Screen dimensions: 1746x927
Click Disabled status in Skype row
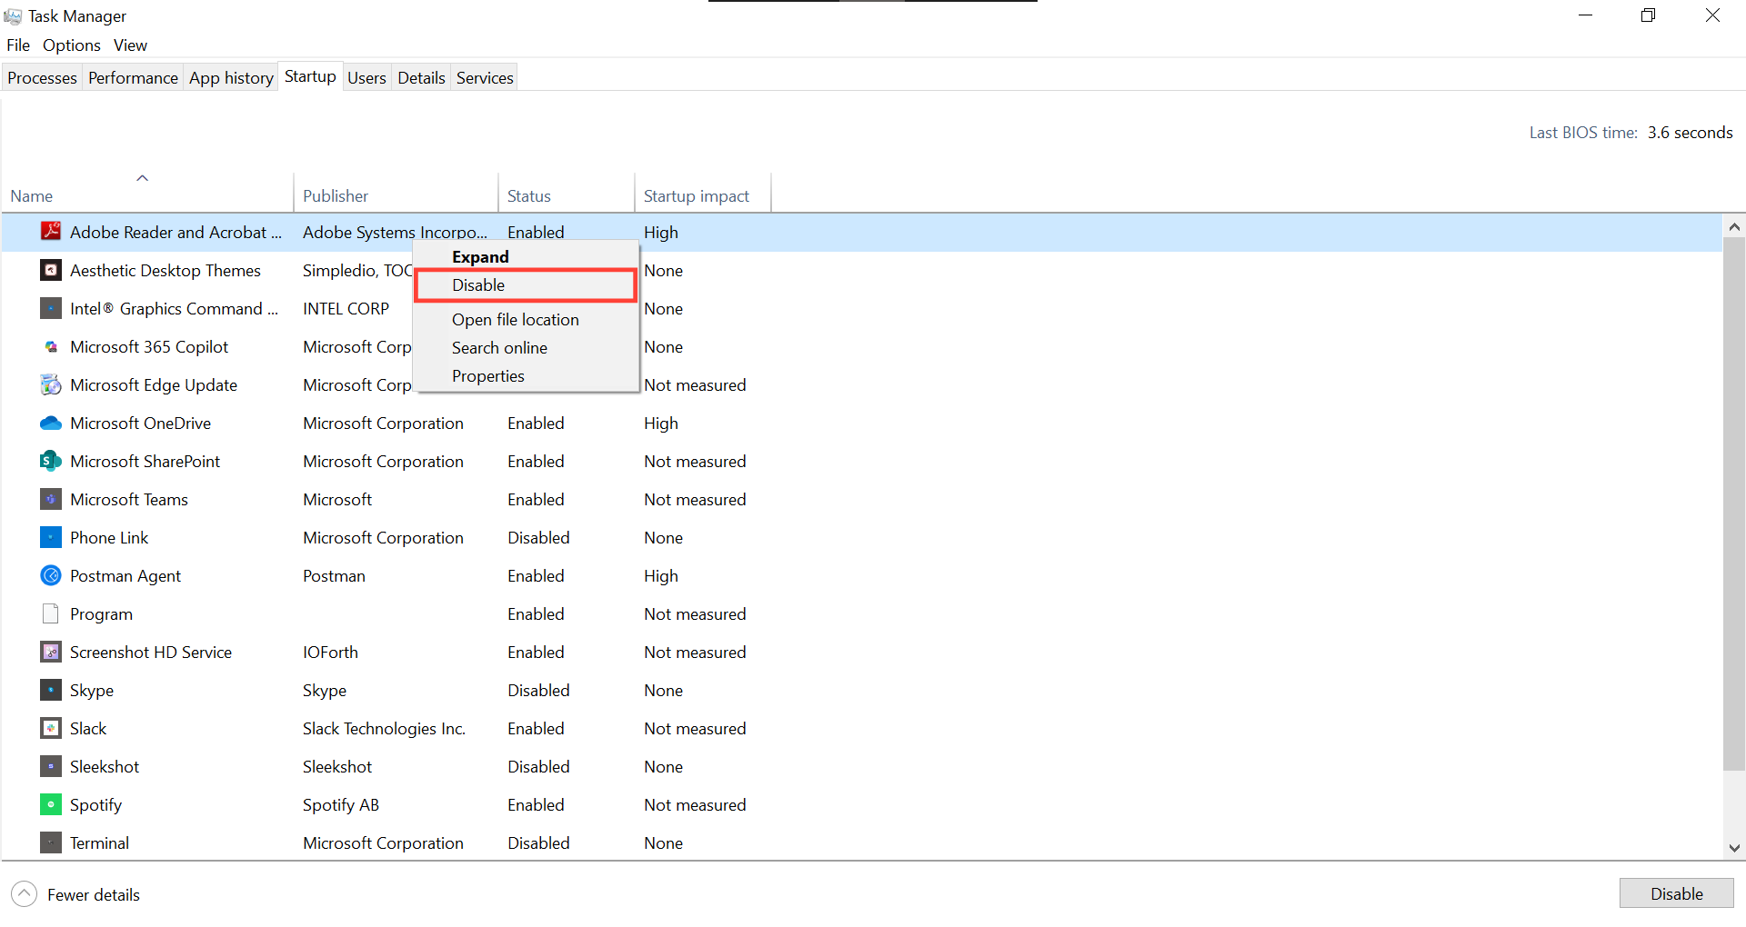(538, 691)
